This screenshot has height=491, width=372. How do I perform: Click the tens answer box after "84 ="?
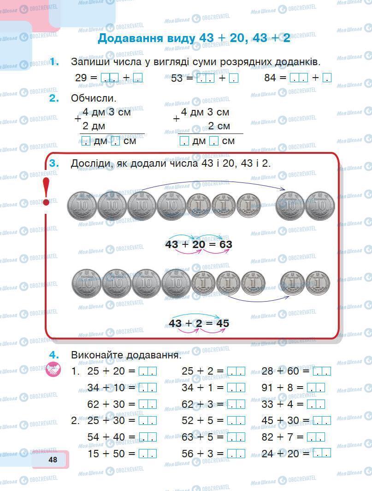(x=299, y=78)
